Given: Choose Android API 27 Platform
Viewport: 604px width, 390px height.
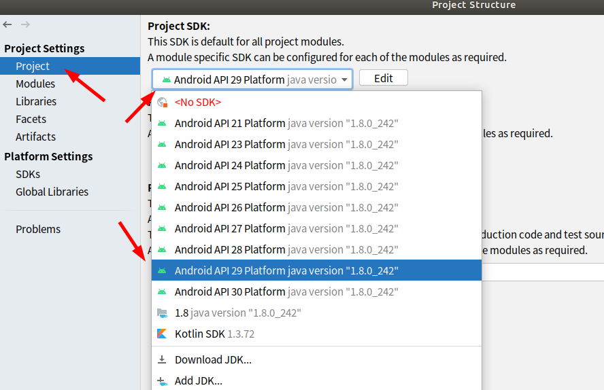Looking at the screenshot, I should point(317,228).
